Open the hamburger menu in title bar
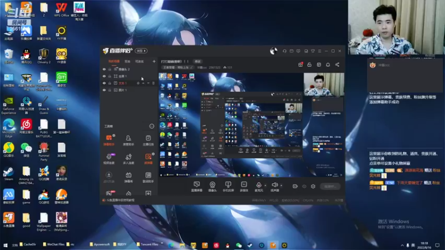 tap(319, 51)
